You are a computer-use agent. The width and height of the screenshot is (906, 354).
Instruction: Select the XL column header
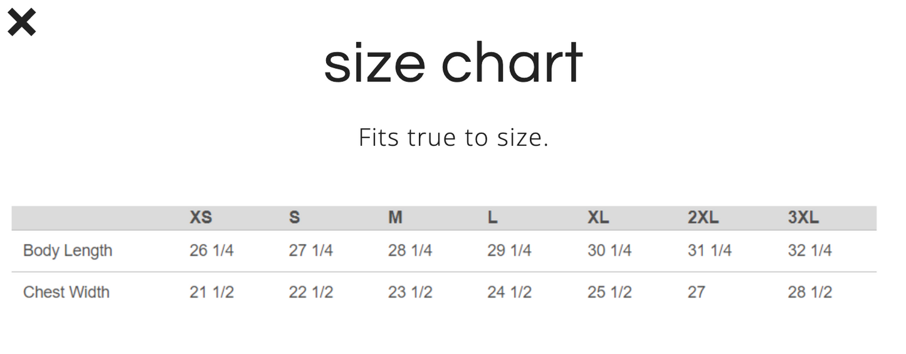598,218
